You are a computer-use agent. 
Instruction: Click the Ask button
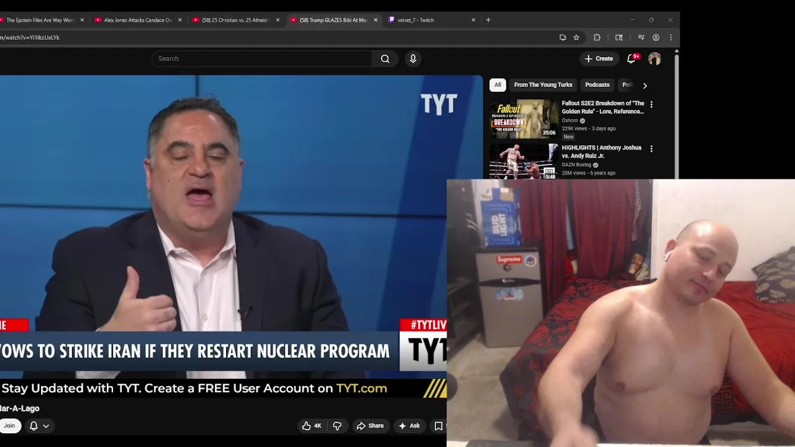pos(409,426)
